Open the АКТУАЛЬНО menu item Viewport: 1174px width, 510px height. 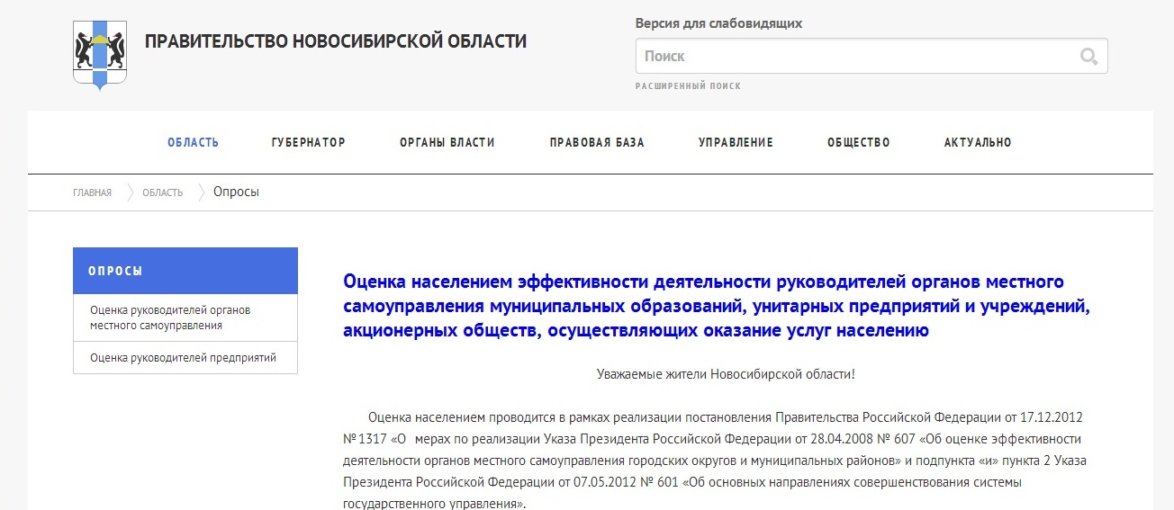[x=978, y=142]
